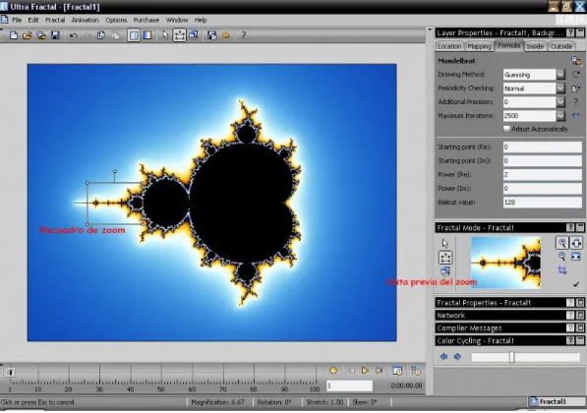Expand the Compiler Messages panel
Viewport: 587px width, 413px height.
[x=580, y=328]
